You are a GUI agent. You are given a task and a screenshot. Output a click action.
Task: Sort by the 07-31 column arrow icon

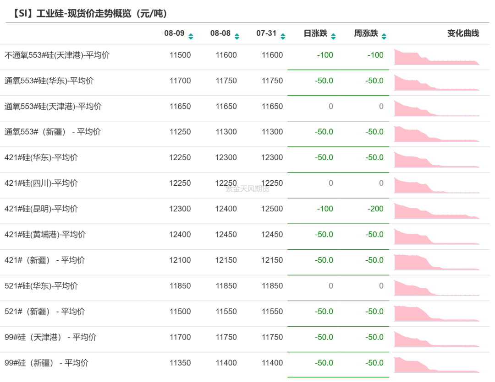click(283, 37)
